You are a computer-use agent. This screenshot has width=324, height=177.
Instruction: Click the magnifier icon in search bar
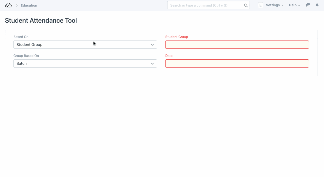pyautogui.click(x=246, y=5)
